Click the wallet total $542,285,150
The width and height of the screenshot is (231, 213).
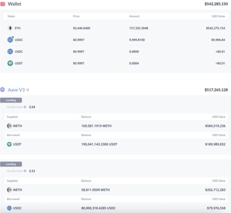[216, 4]
